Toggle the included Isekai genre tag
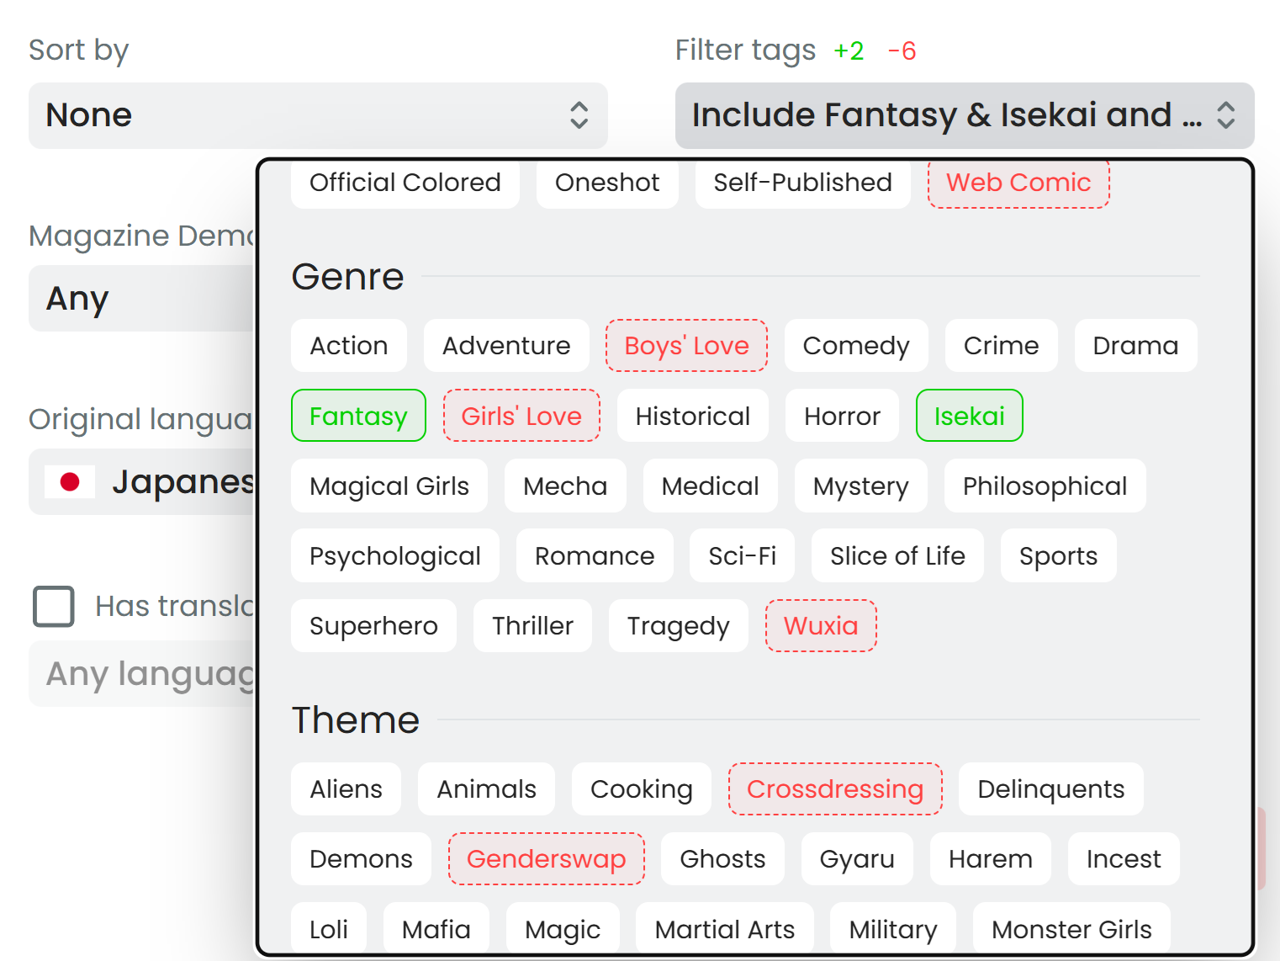 (x=969, y=416)
